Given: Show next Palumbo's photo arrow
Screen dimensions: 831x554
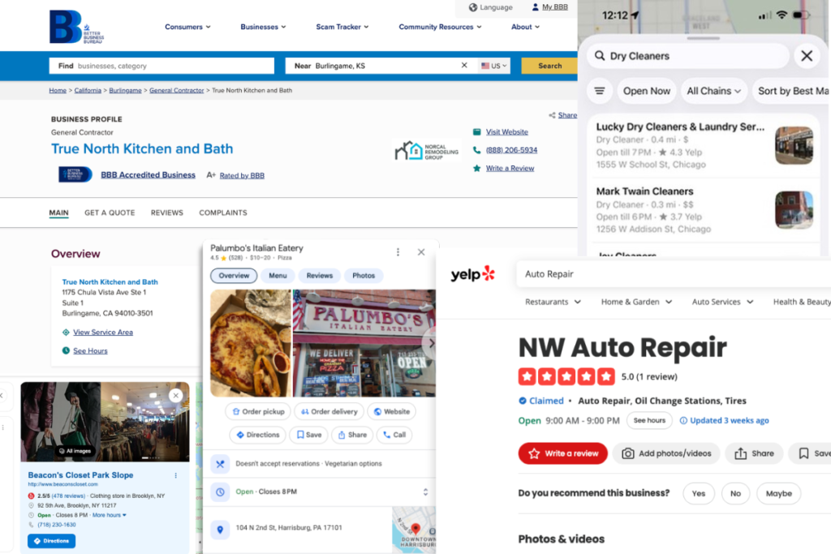Looking at the screenshot, I should (430, 343).
